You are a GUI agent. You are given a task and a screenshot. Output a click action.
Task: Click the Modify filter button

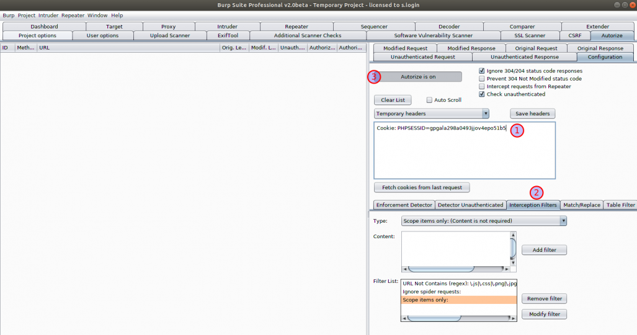point(545,314)
